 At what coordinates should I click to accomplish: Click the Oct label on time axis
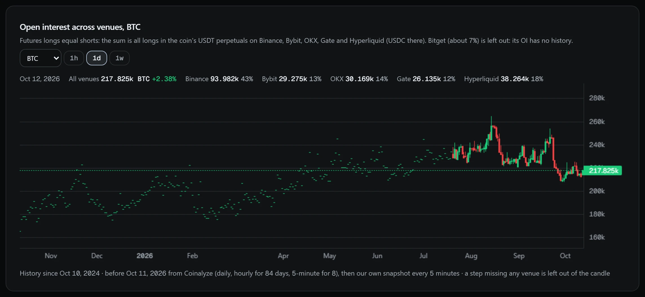(565, 256)
